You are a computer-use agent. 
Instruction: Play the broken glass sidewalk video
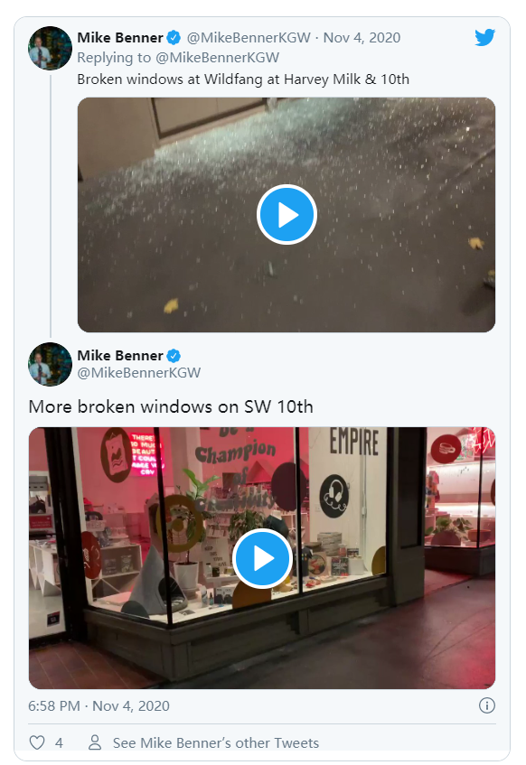pos(286,215)
